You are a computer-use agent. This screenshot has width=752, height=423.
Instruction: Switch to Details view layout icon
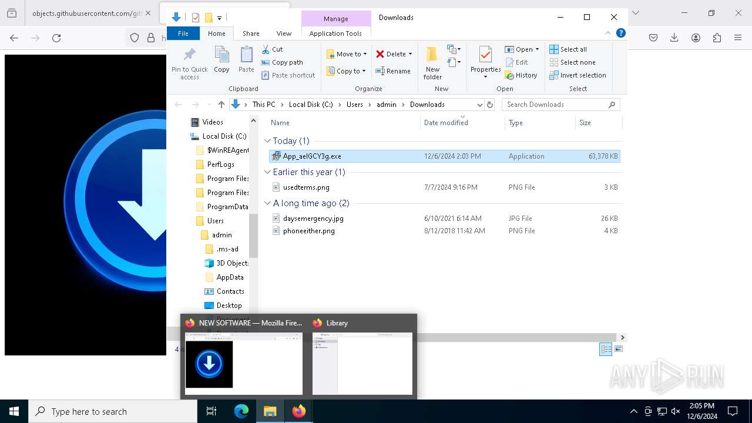coord(606,349)
